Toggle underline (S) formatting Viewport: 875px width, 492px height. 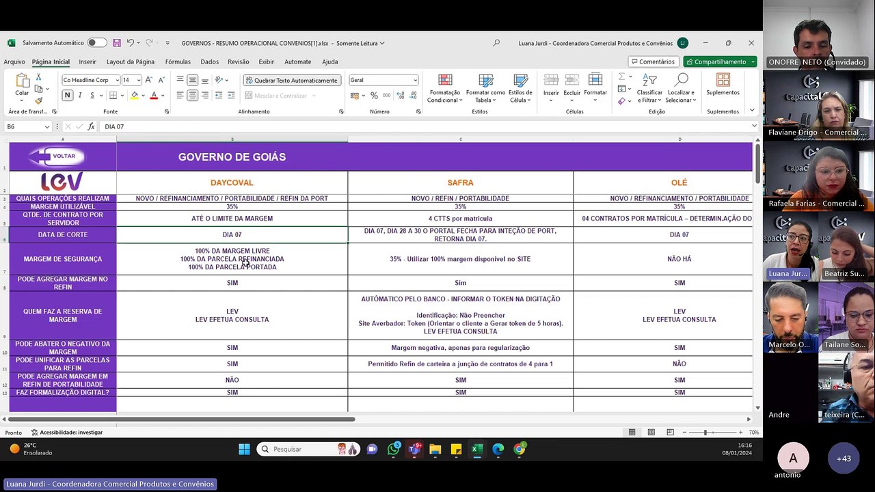tap(91, 96)
